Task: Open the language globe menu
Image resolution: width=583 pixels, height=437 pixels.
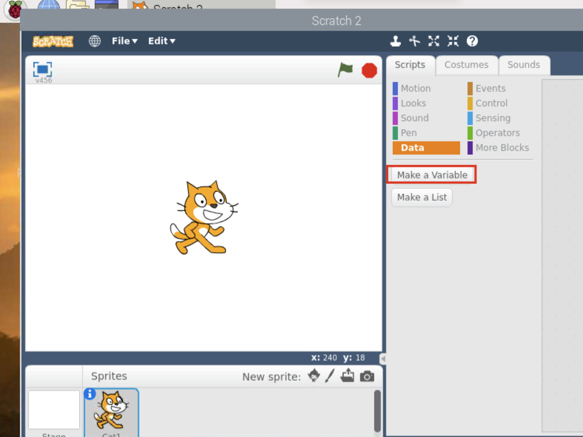Action: [x=95, y=41]
